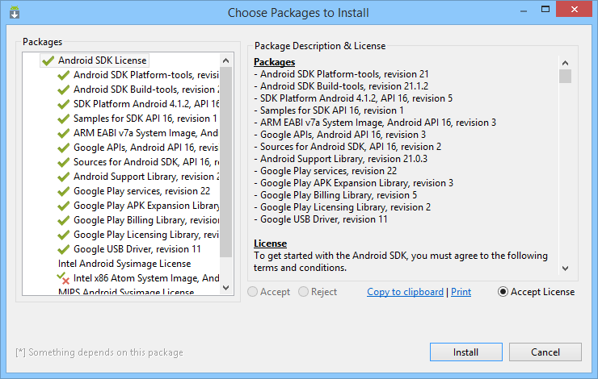The image size is (598, 379).
Task: Click 'Android Support Library, revision 21.0.3' description line
Action: tap(340, 159)
